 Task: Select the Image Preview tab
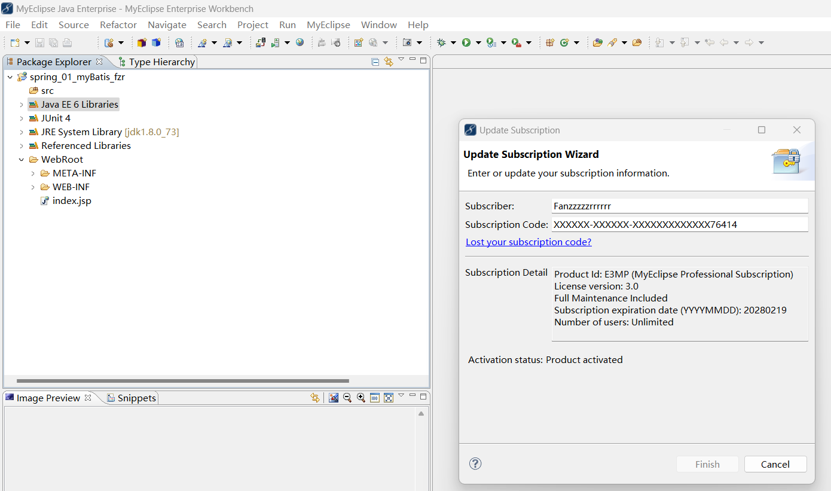click(x=48, y=398)
